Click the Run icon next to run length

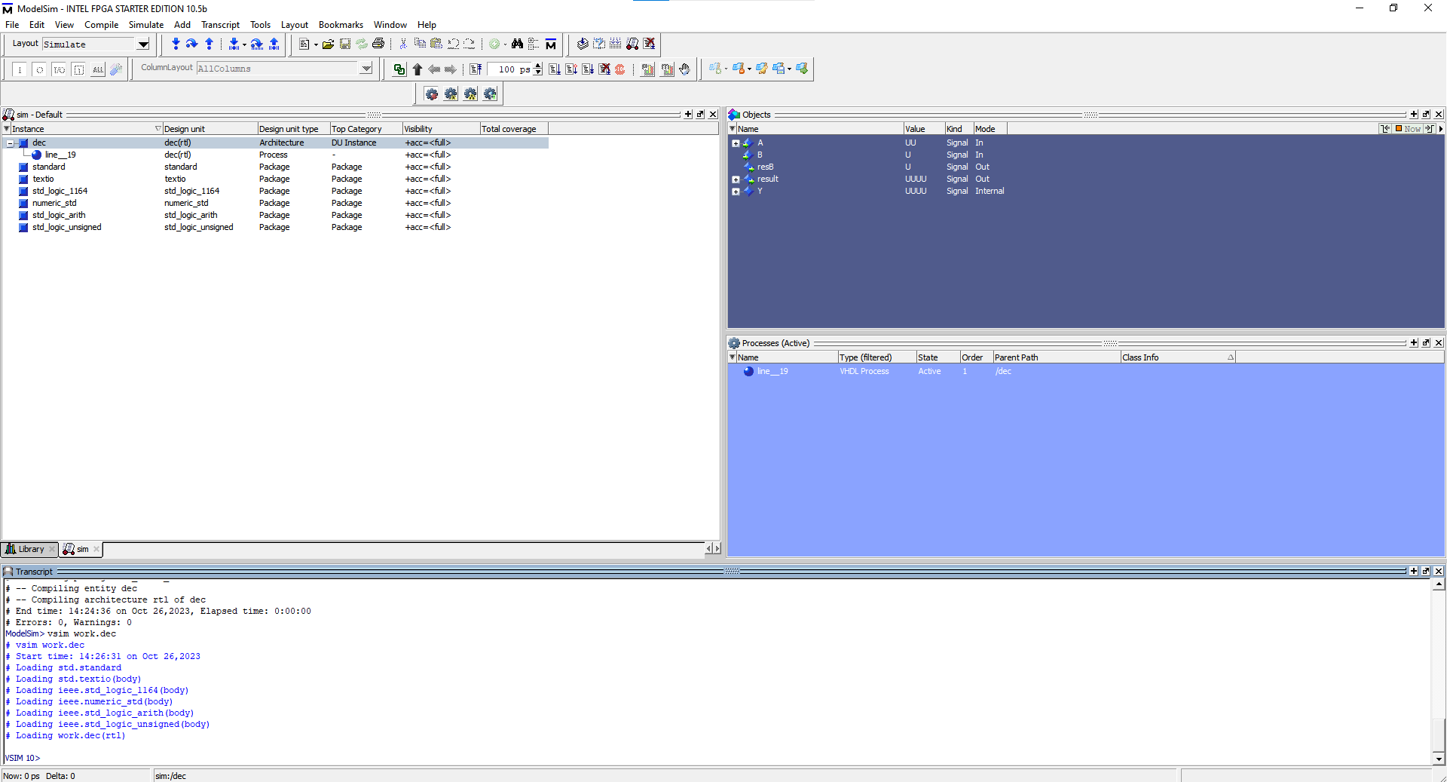click(x=555, y=69)
